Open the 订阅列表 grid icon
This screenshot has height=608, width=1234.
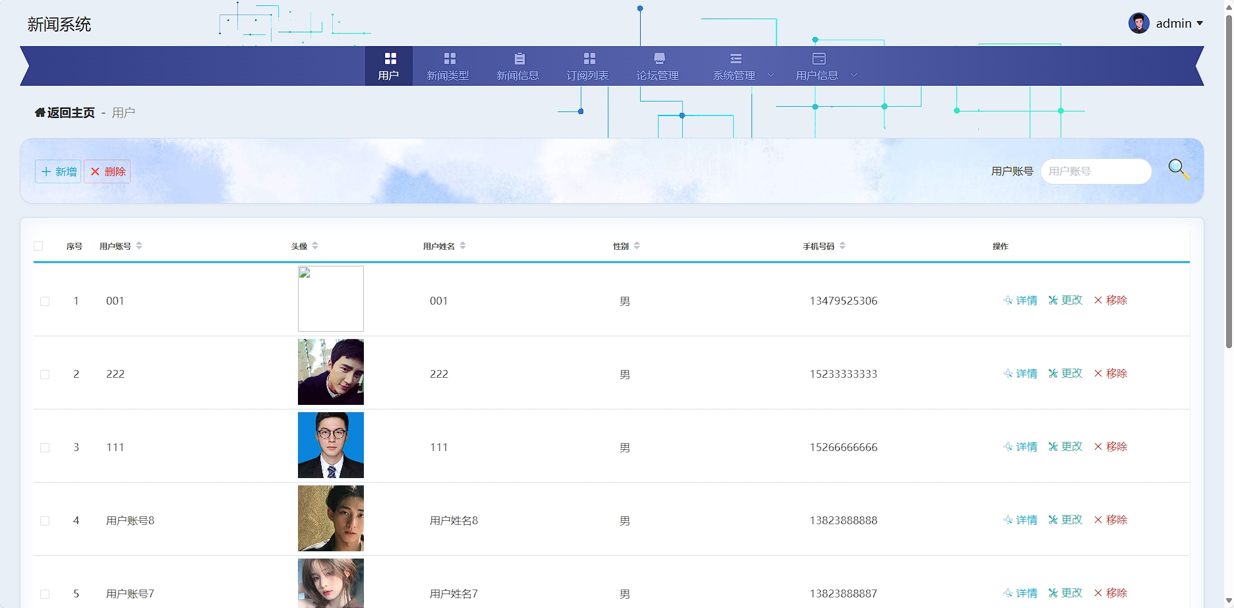click(x=589, y=59)
